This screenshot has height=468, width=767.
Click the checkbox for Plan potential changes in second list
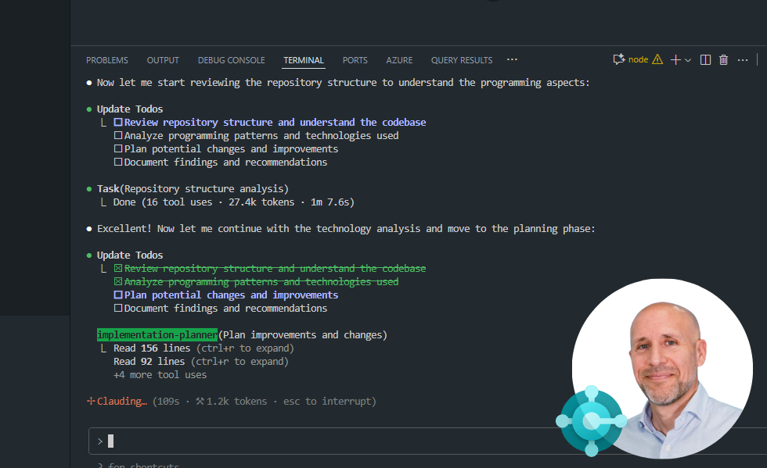click(x=118, y=295)
